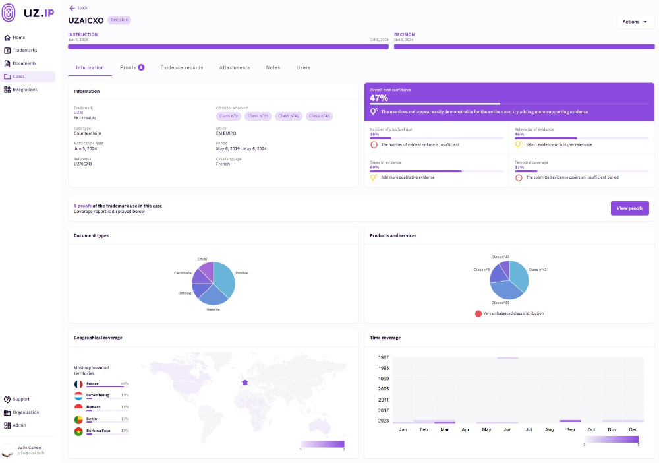The width and height of the screenshot is (659, 463).
Task: Open Home from the sidebar icon
Action: 7,38
